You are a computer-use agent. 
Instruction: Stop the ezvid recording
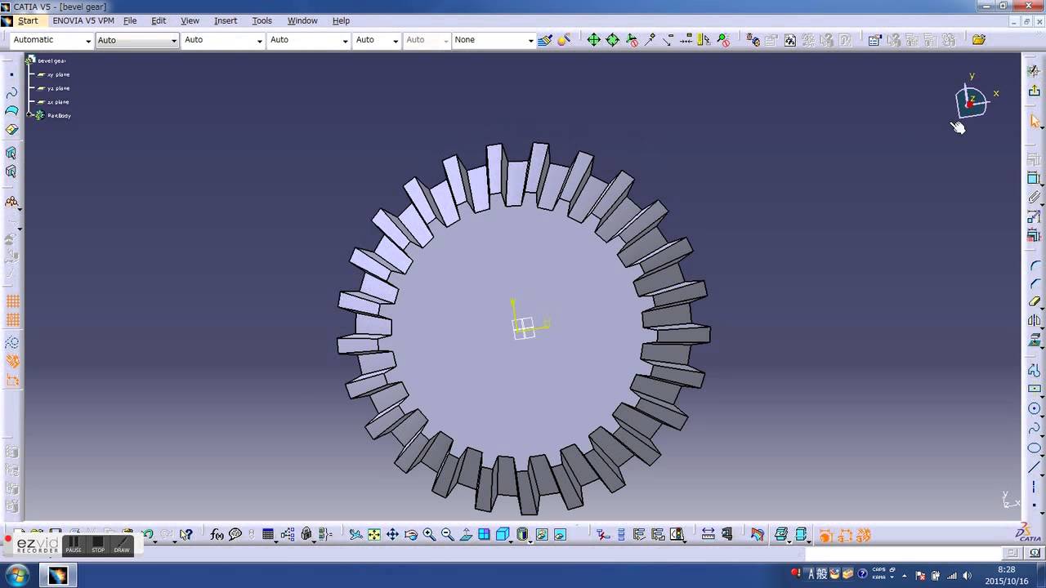click(98, 545)
